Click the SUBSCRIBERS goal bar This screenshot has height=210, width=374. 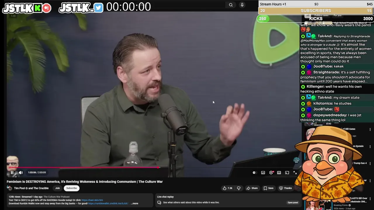point(316,10)
